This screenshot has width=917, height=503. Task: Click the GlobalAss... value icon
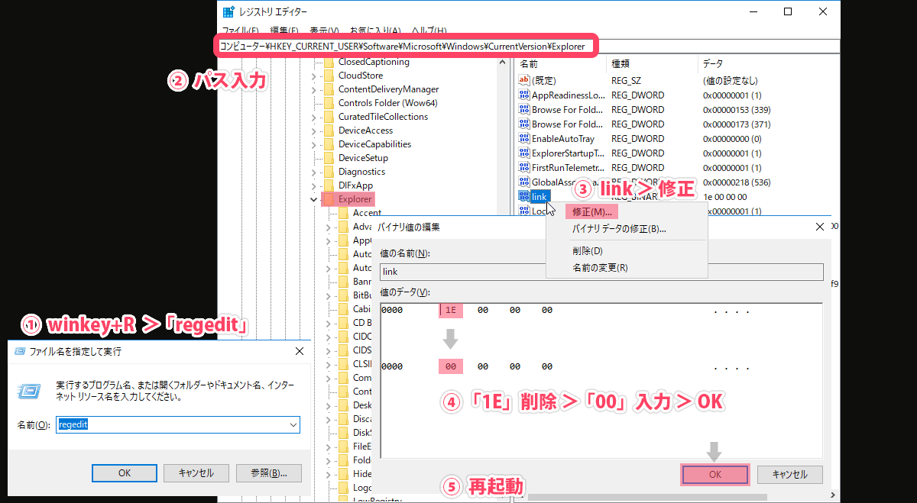click(524, 182)
